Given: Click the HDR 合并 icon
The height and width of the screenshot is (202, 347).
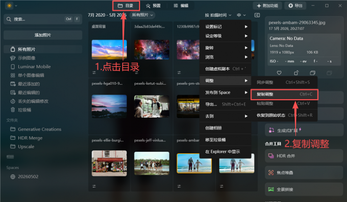Looking at the screenshot, I should click(x=271, y=156).
